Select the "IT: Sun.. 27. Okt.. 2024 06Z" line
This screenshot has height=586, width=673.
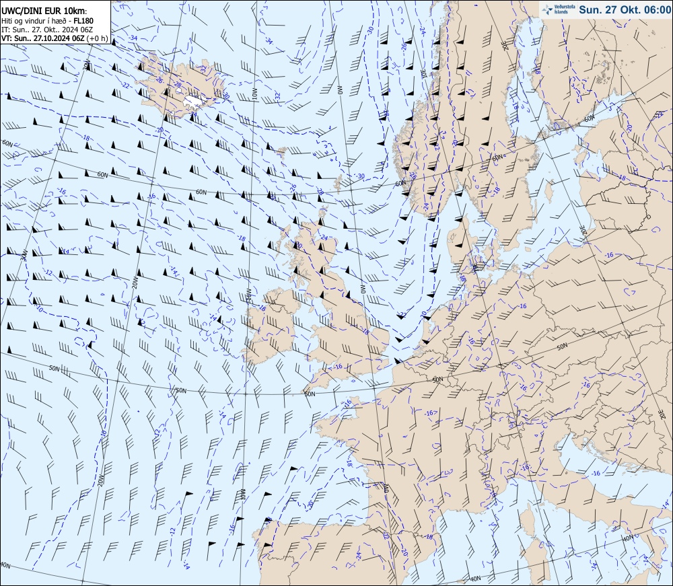[47, 30]
